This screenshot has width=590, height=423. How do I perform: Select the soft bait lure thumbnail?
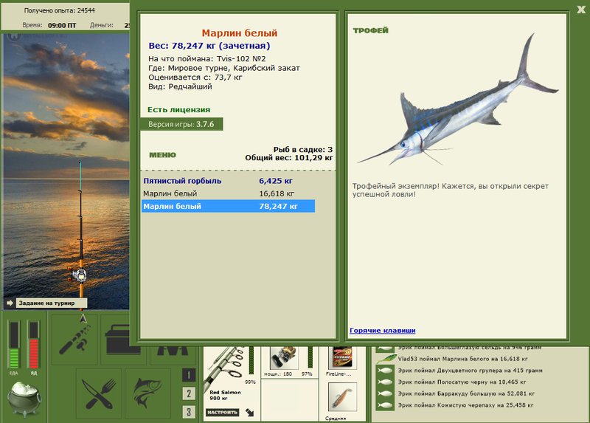pos(342,397)
